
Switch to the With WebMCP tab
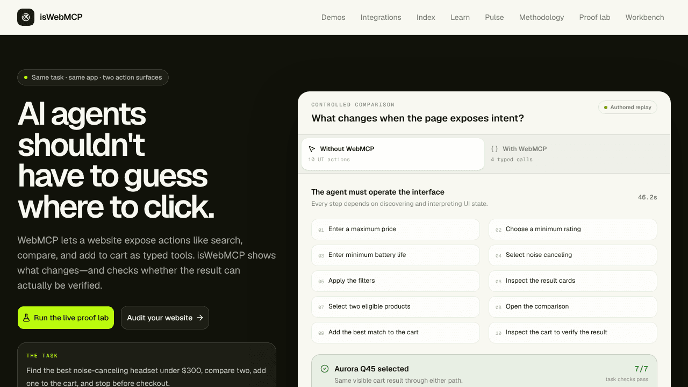(x=576, y=154)
